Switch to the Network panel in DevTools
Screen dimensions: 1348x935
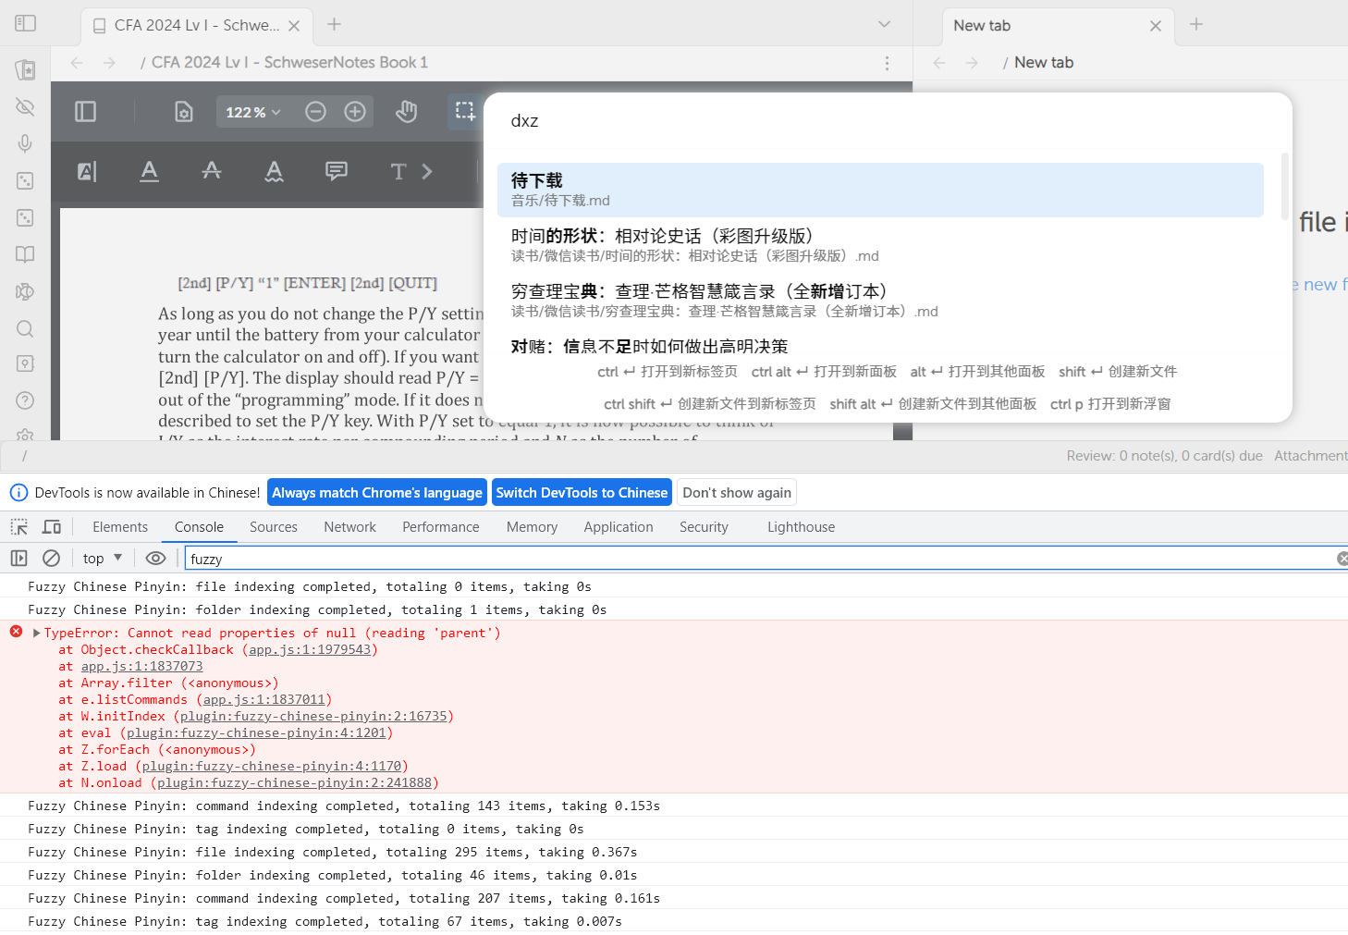coord(349,526)
